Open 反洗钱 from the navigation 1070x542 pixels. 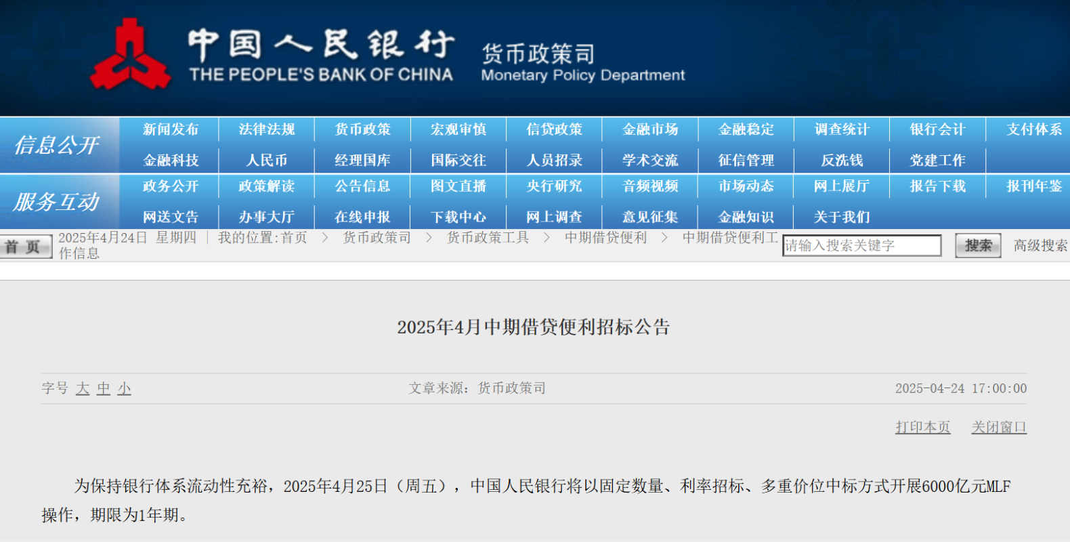coord(842,161)
